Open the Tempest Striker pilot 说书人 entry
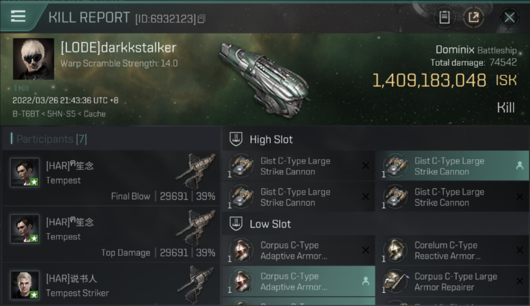 point(71,279)
